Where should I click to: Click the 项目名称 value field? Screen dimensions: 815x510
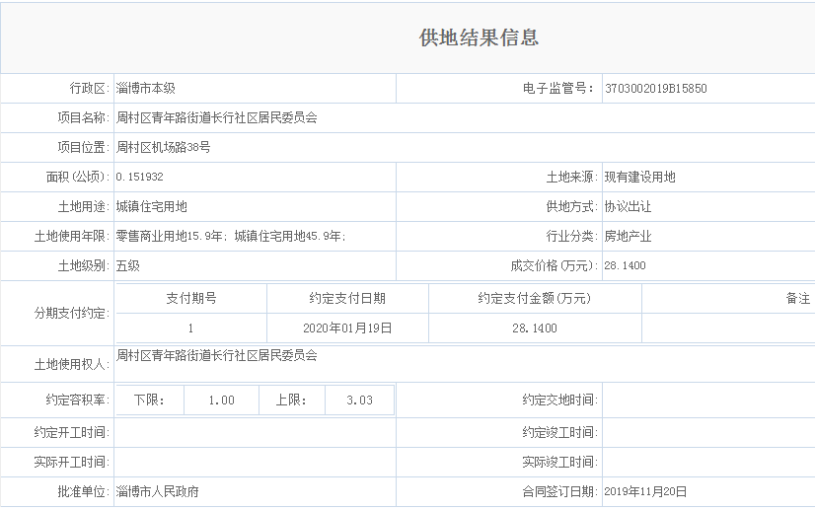[x=216, y=118]
